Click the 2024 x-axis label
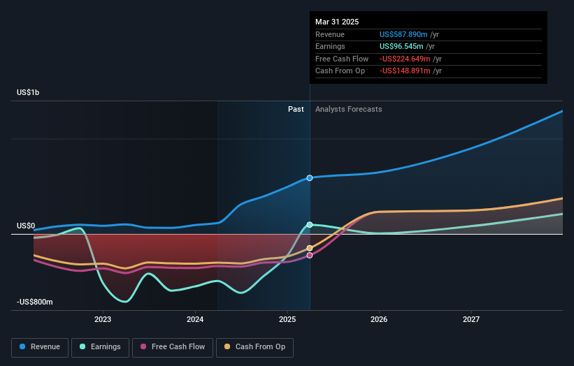The height and width of the screenshot is (366, 574). [195, 319]
